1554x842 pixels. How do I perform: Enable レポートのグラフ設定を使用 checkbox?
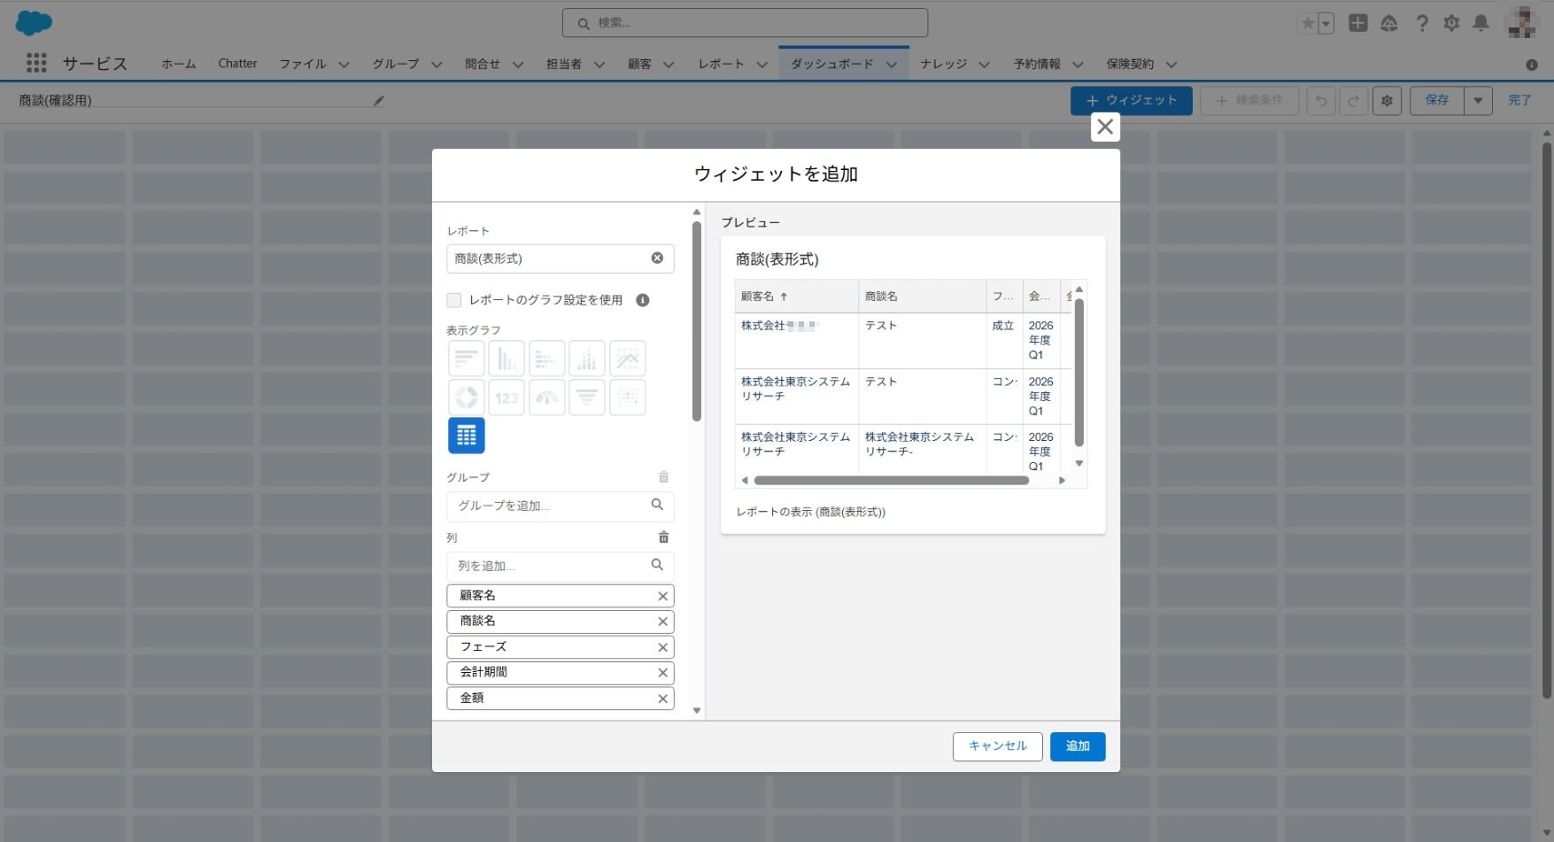click(454, 300)
